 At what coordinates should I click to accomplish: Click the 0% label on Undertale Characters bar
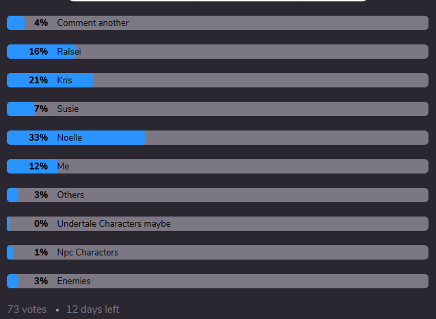click(41, 223)
